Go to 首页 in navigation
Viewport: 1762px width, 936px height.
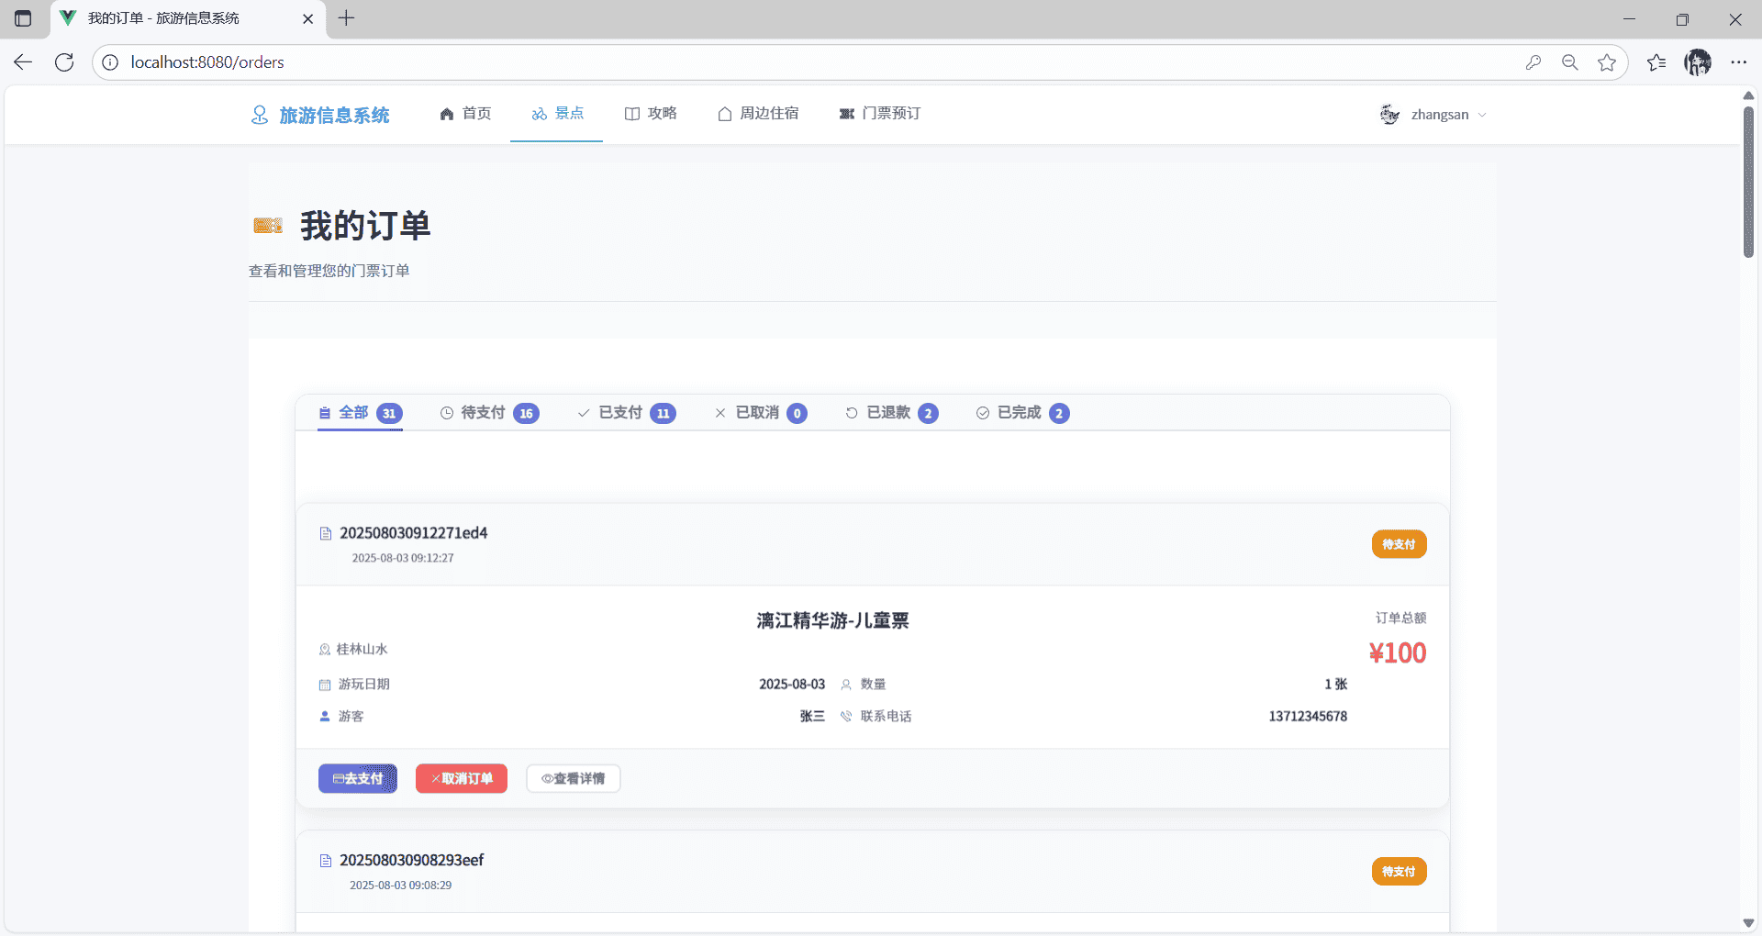click(465, 114)
